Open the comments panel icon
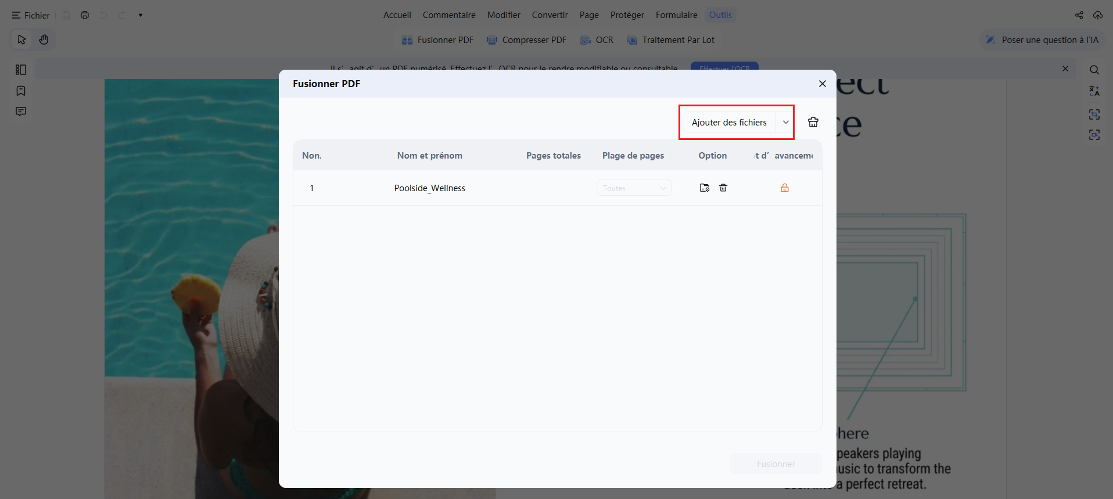 click(x=21, y=112)
